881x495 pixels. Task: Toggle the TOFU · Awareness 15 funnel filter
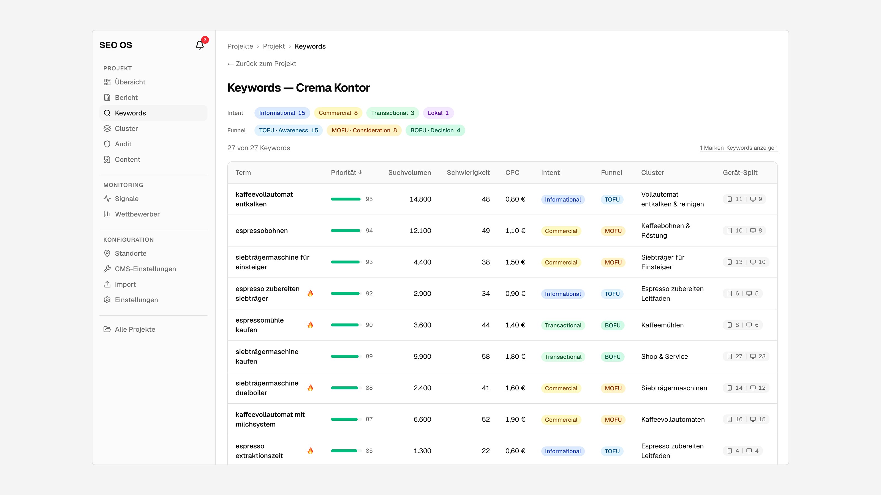(x=288, y=131)
